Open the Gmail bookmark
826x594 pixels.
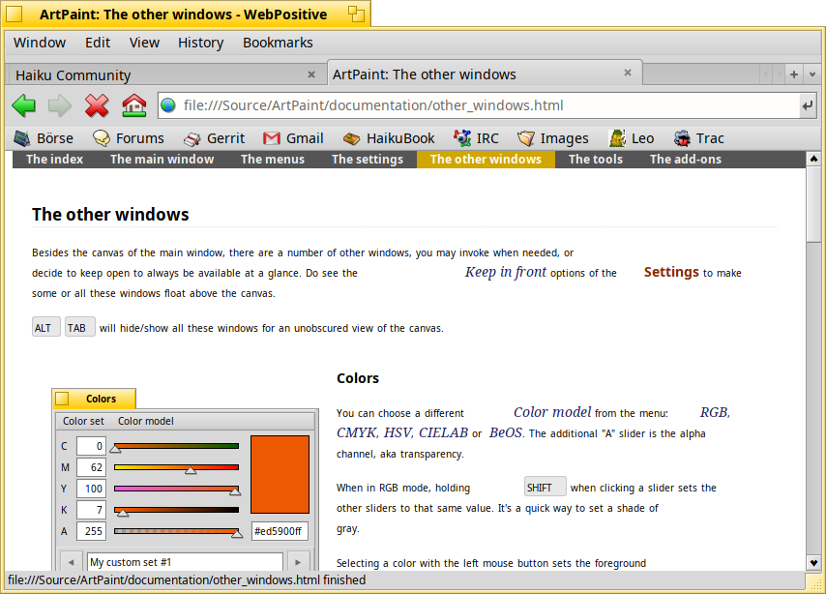point(293,138)
